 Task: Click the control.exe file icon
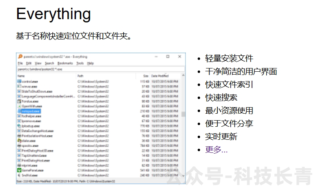[19, 81]
